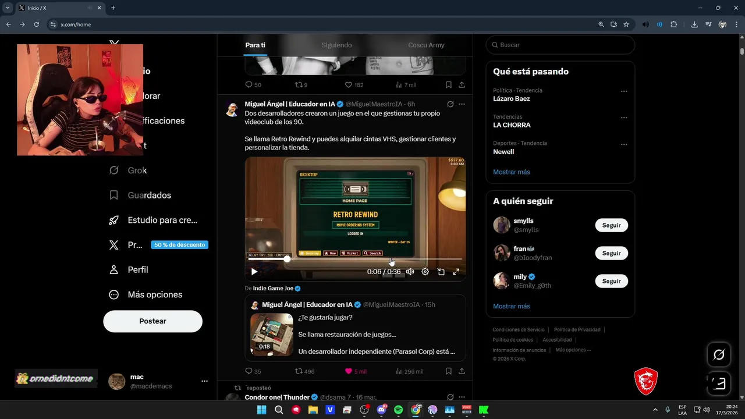Open Grok explain icon on Miguel Ángel's post
Viewport: 745px width, 419px height.
[x=450, y=104]
